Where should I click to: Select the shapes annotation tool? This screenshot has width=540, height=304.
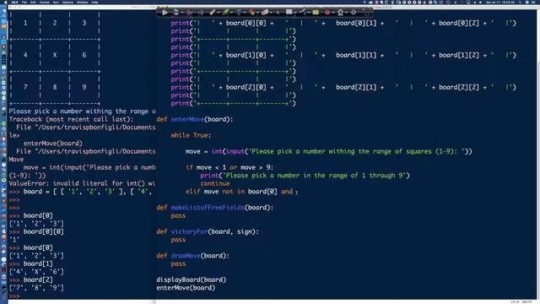coord(251,13)
